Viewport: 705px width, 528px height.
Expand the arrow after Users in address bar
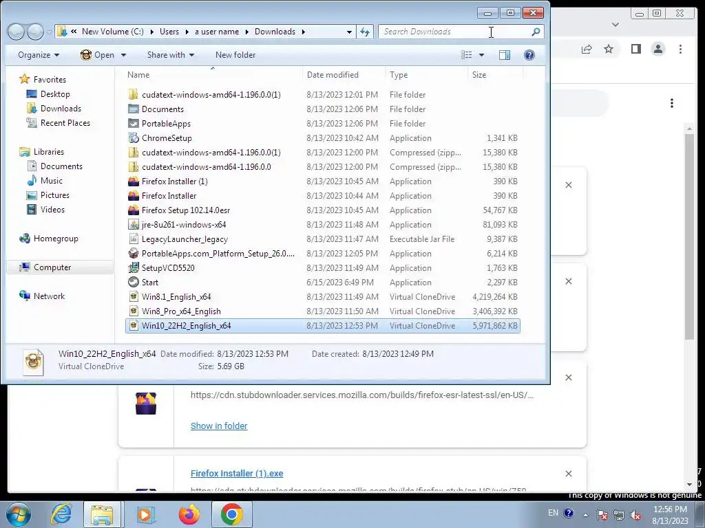pos(187,32)
